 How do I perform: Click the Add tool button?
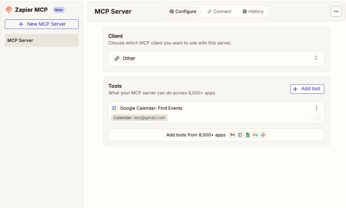pyautogui.click(x=307, y=89)
